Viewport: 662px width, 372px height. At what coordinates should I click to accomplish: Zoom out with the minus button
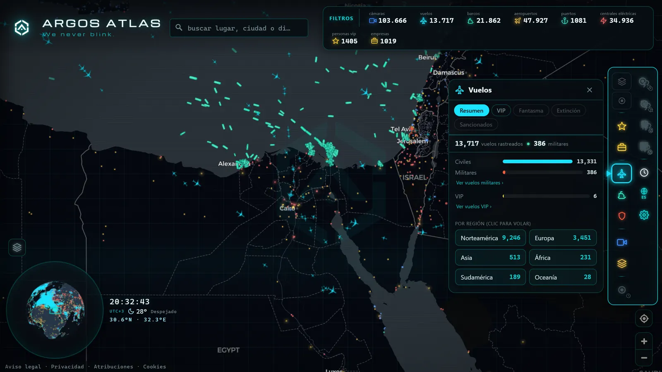(x=644, y=358)
